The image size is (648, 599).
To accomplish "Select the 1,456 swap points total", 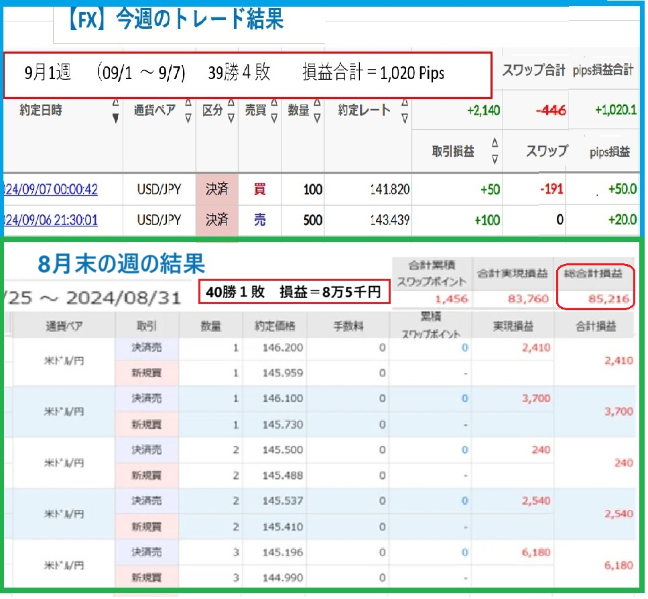I will pos(452,299).
